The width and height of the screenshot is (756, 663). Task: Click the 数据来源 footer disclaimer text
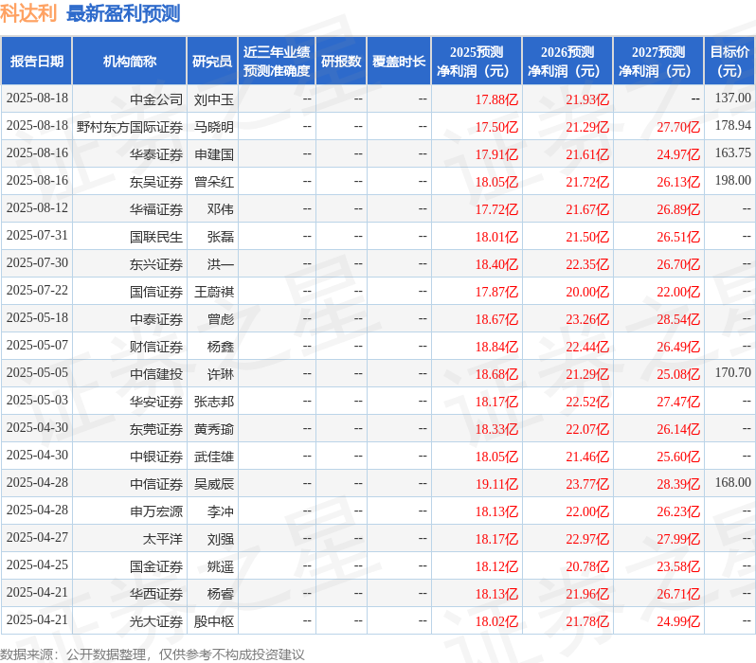tap(153, 654)
